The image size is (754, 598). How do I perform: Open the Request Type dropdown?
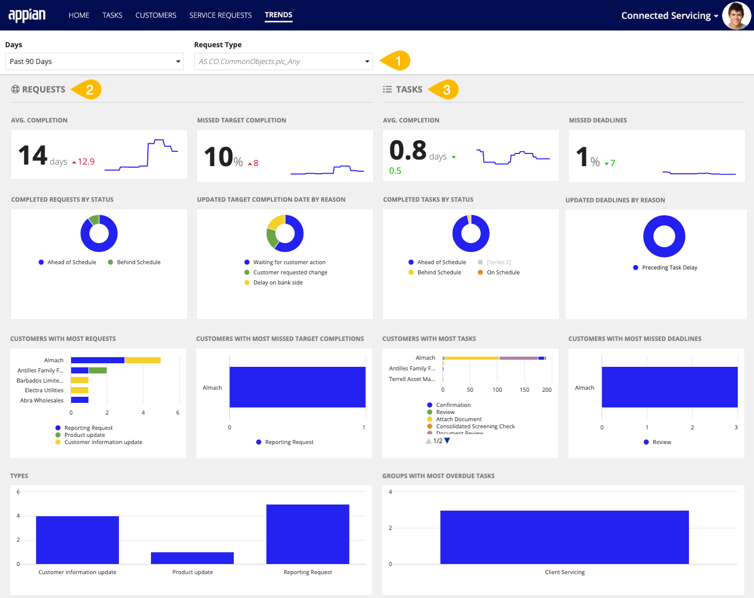[284, 61]
